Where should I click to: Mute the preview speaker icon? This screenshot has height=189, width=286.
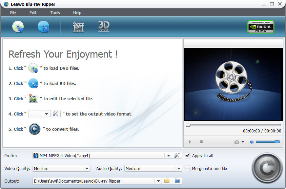click(252, 142)
